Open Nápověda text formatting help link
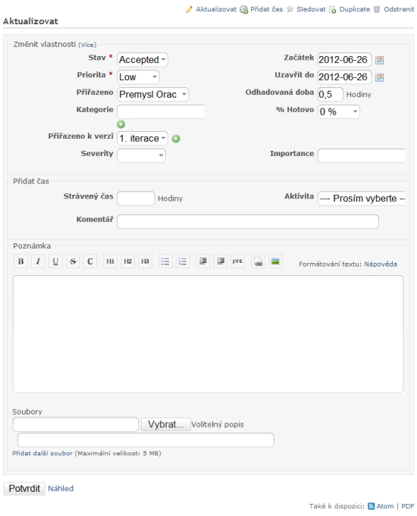 [381, 264]
